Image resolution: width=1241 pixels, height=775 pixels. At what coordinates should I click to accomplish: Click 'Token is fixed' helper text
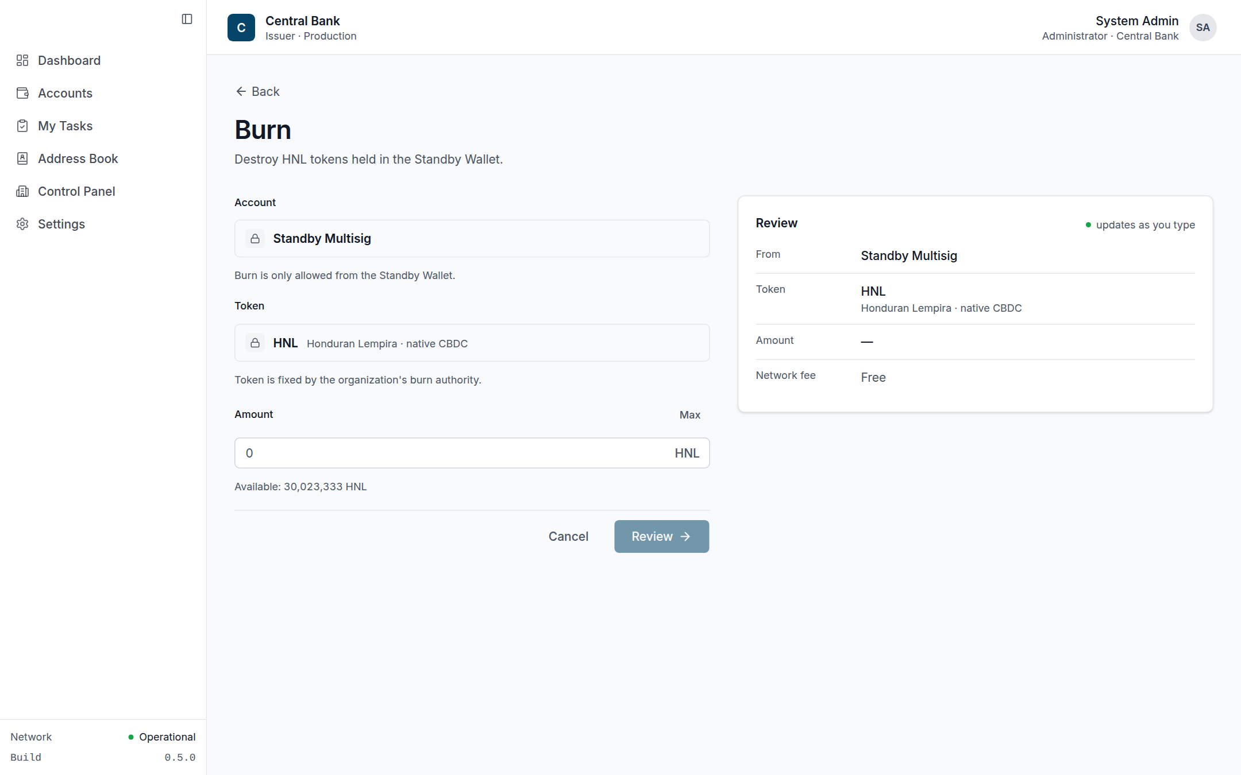pos(357,379)
